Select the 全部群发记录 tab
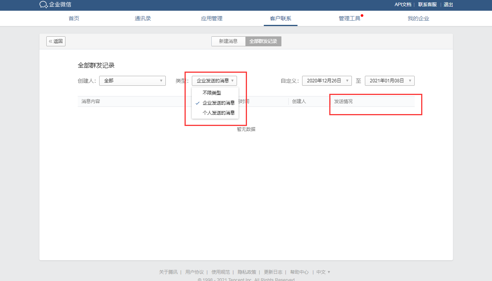Image resolution: width=492 pixels, height=281 pixels. (x=263, y=41)
